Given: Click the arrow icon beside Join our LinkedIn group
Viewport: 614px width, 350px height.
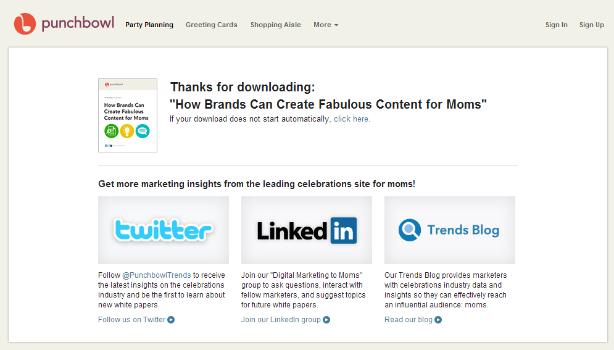Looking at the screenshot, I should 326,320.
